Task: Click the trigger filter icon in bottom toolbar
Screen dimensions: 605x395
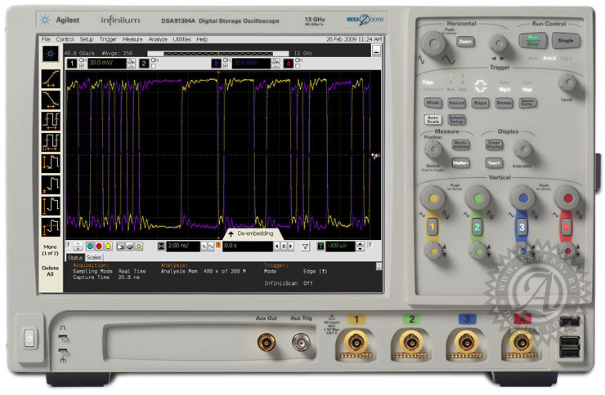Action: pyautogui.click(x=305, y=245)
